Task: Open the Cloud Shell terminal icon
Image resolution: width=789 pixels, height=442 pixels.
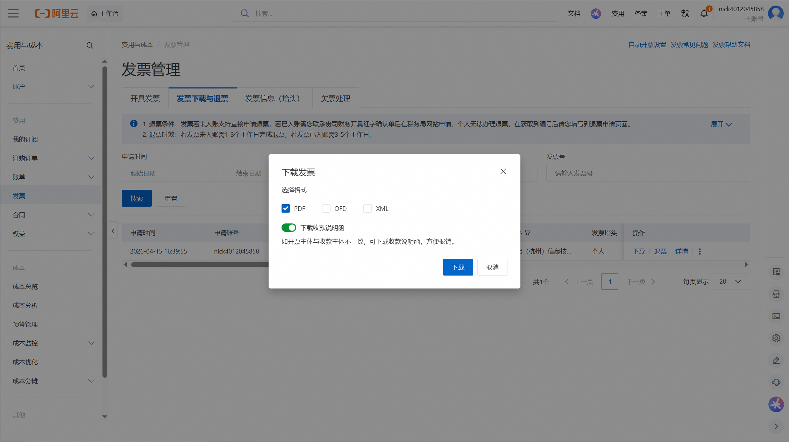Action: (x=776, y=316)
